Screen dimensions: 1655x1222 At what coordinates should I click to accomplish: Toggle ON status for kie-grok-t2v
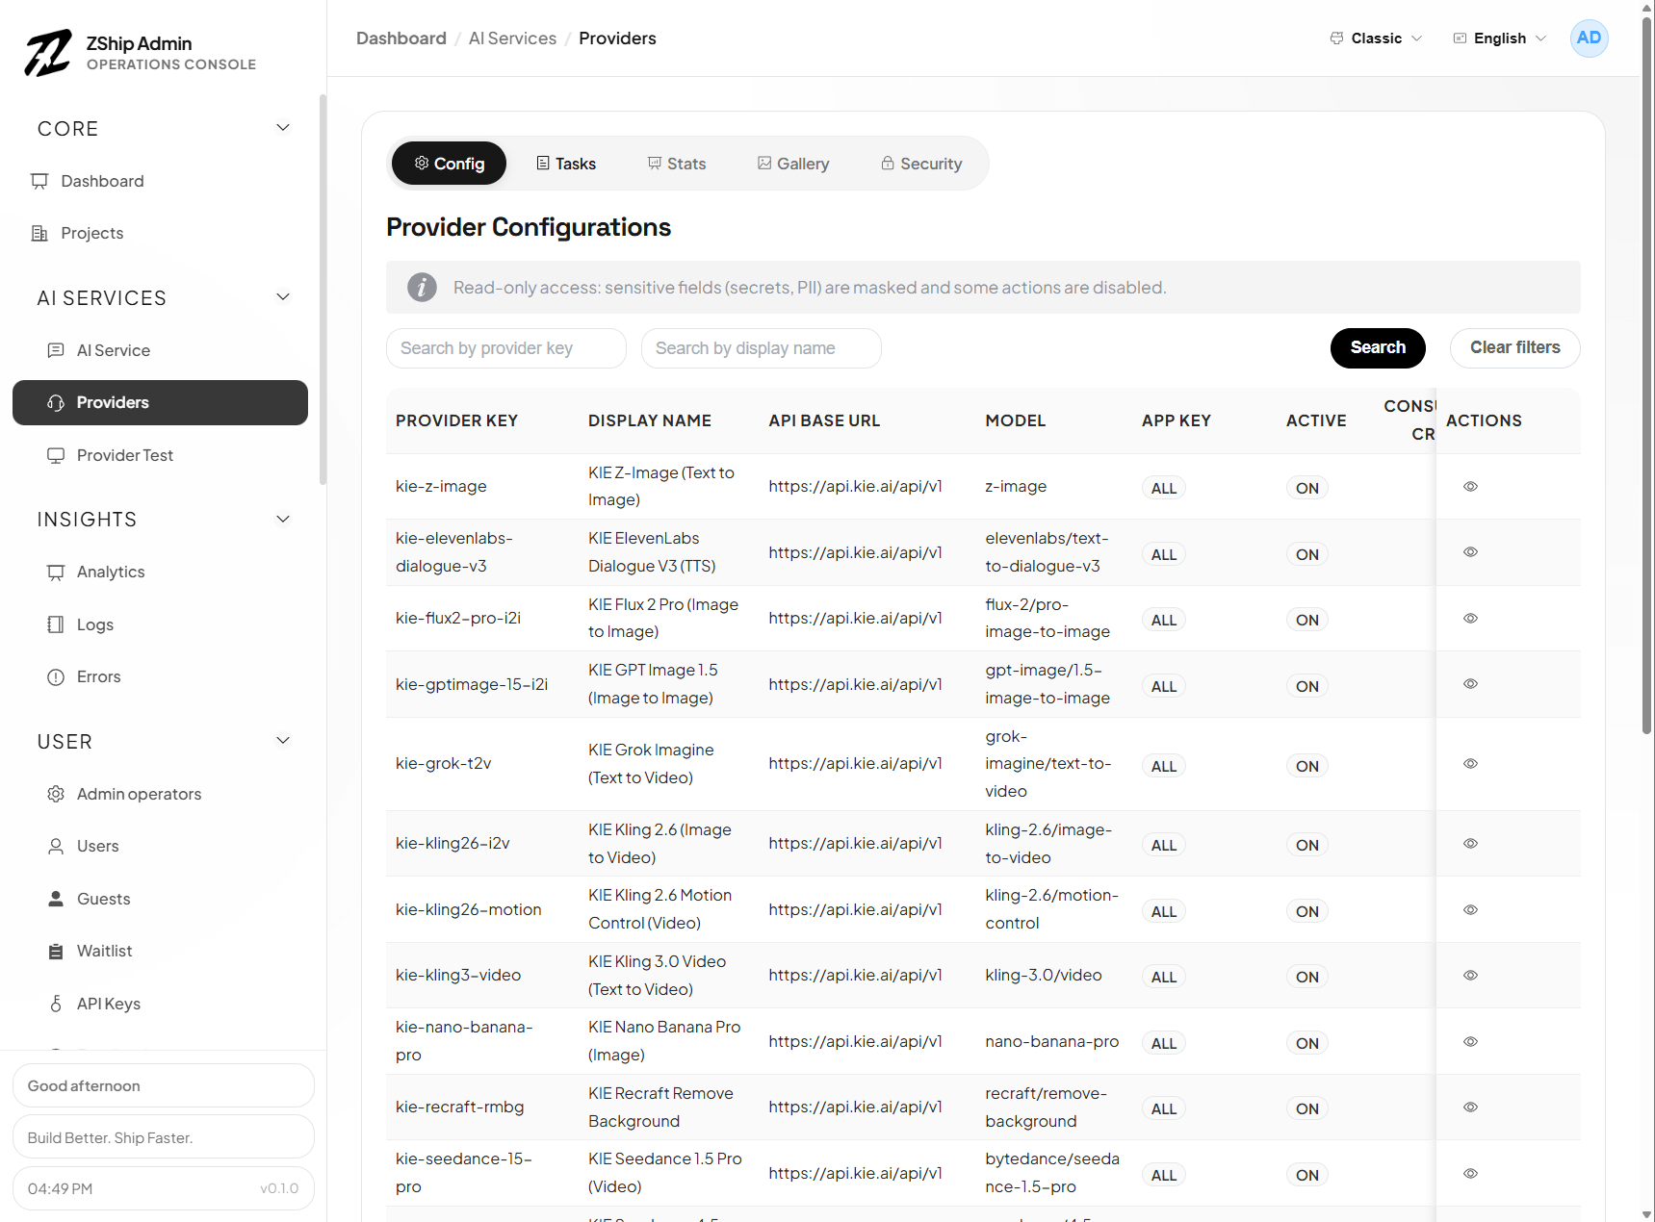click(x=1306, y=766)
